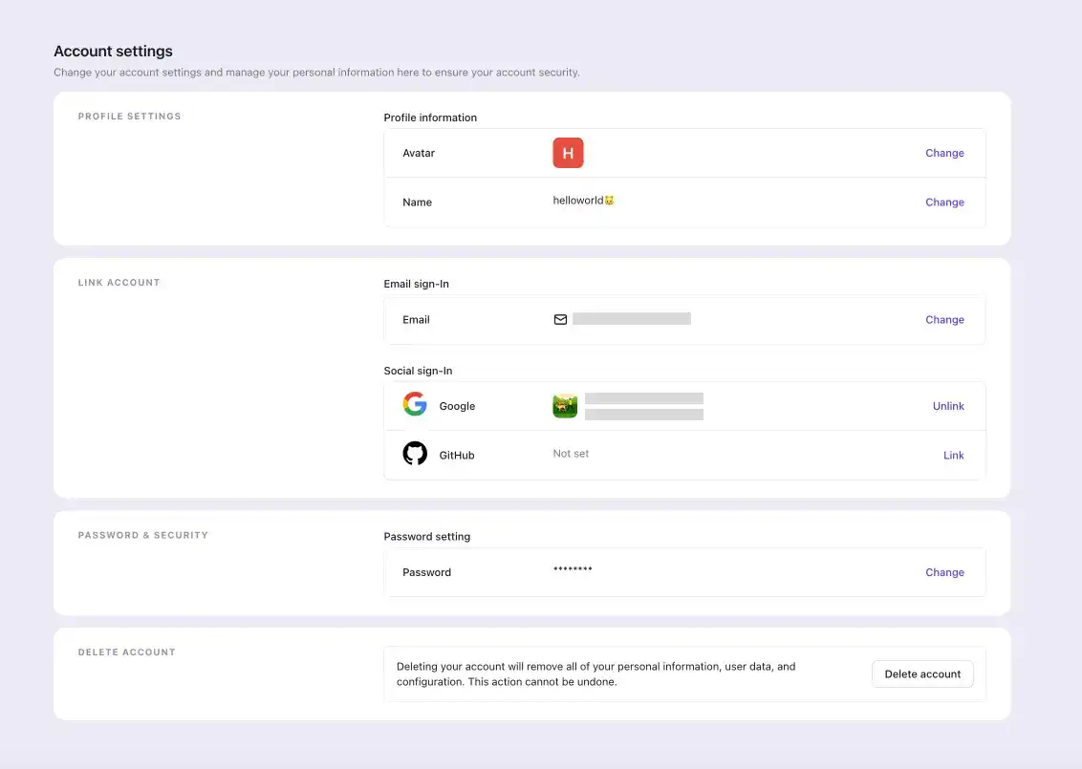Change the sign-in Email

944,320
